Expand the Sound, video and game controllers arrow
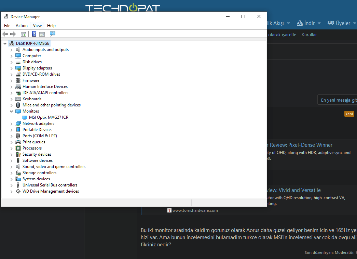This screenshot has height=259, width=357. click(11, 167)
